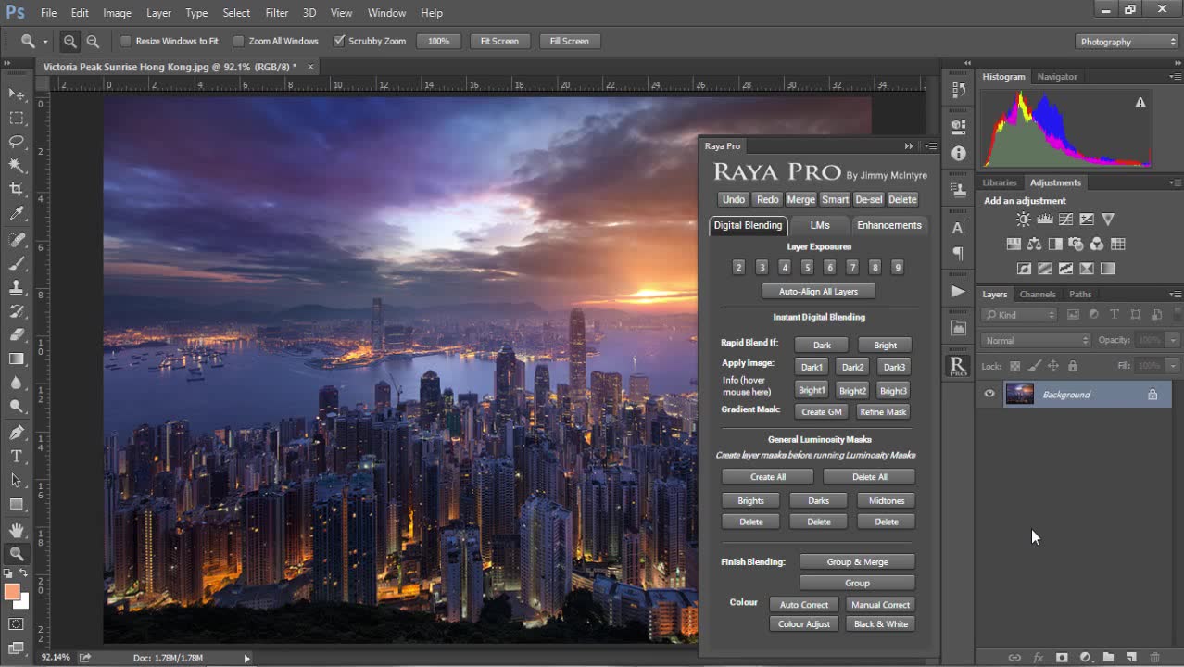Viewport: 1184px width, 667px height.
Task: Open the Actions panel play icon
Action: [959, 291]
